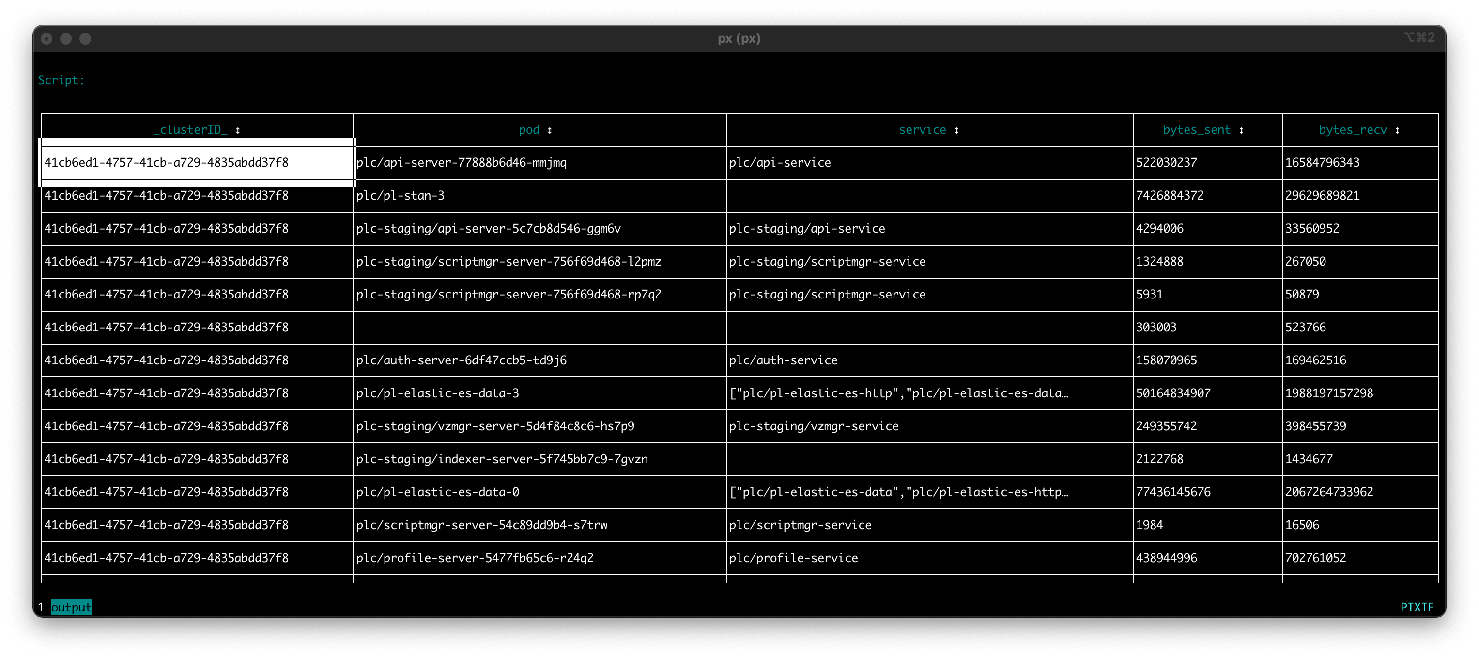Select the plc/pl-stan-3 pod cell

tap(400, 195)
